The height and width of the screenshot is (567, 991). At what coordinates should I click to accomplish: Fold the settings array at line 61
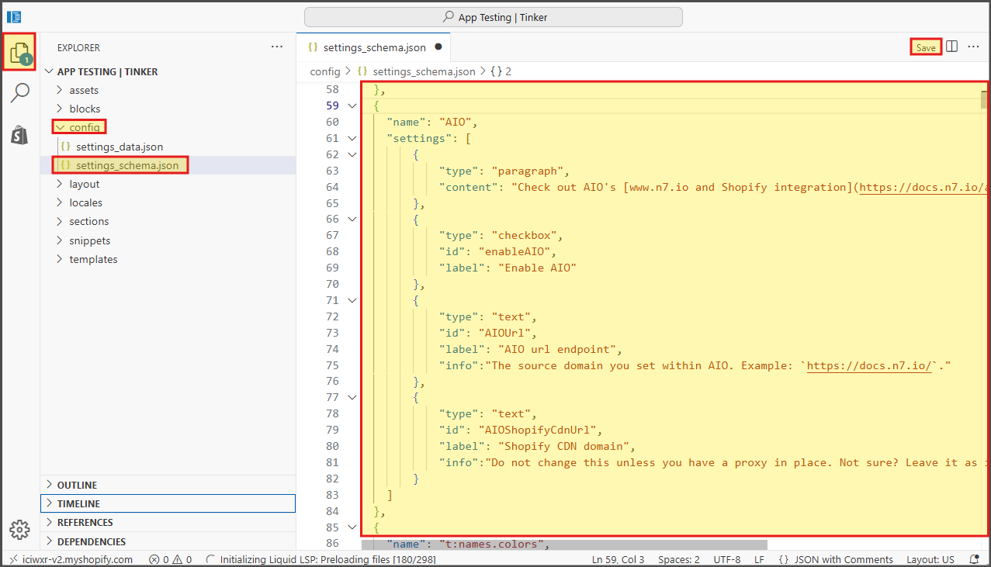352,138
